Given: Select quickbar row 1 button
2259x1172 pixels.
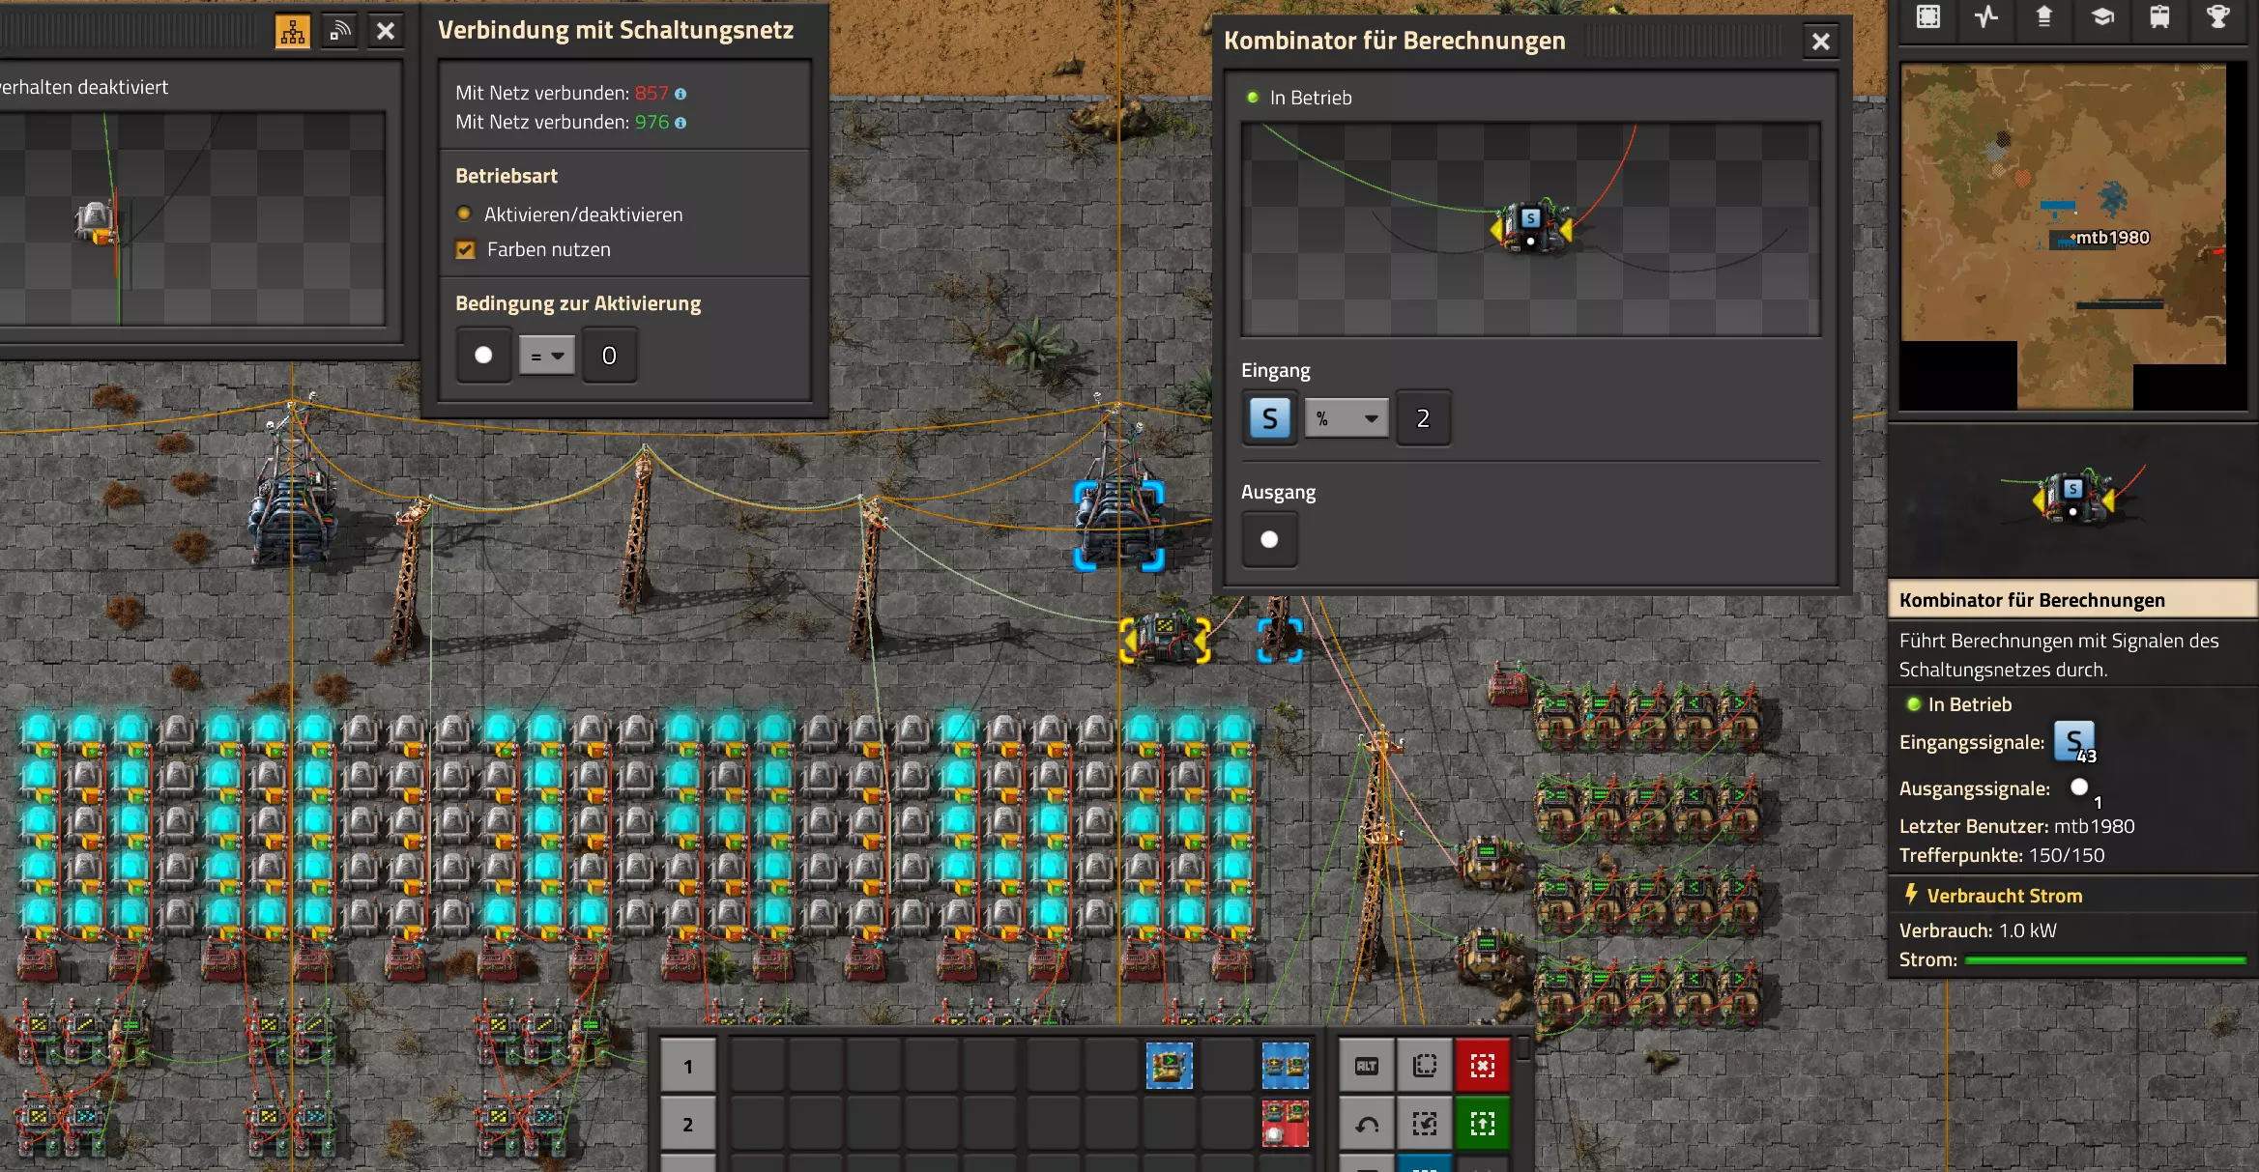Looking at the screenshot, I should (687, 1066).
